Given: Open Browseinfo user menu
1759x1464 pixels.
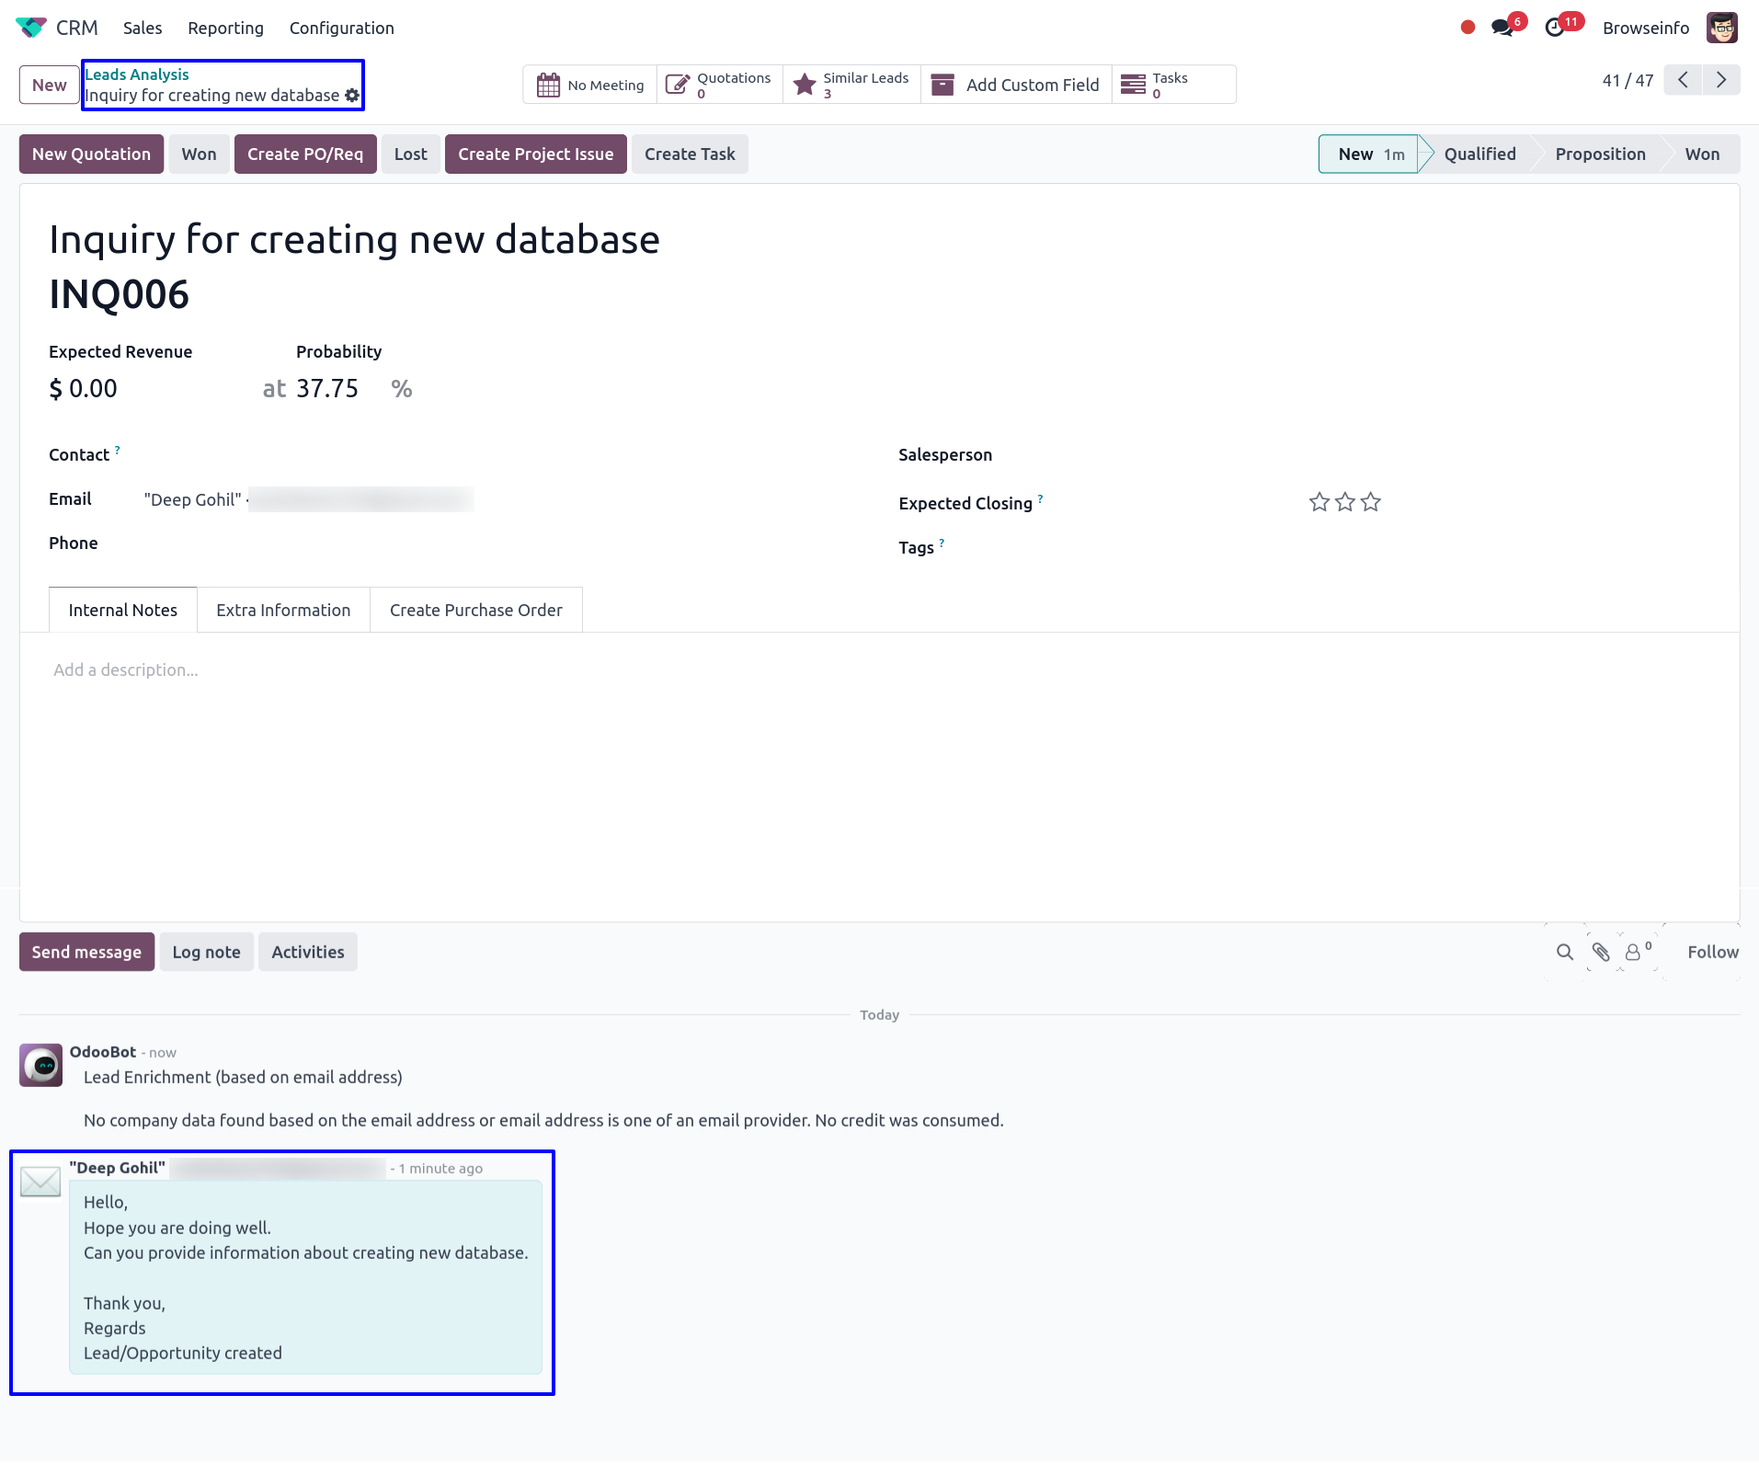Looking at the screenshot, I should (x=1646, y=28).
